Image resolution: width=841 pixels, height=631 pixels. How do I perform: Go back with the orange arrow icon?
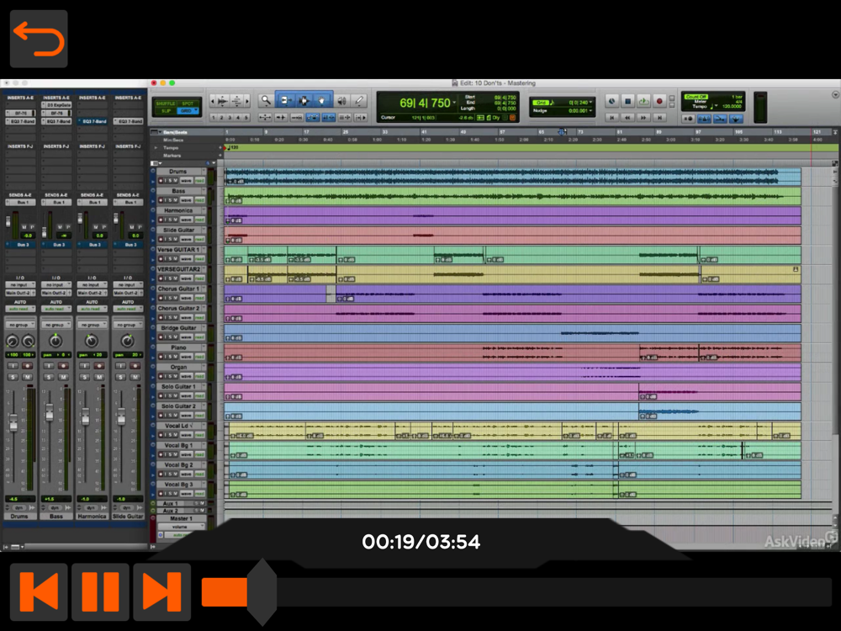coord(39,40)
